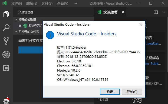Open the Source Control view
Screen dimensions: 168x104
(6, 41)
